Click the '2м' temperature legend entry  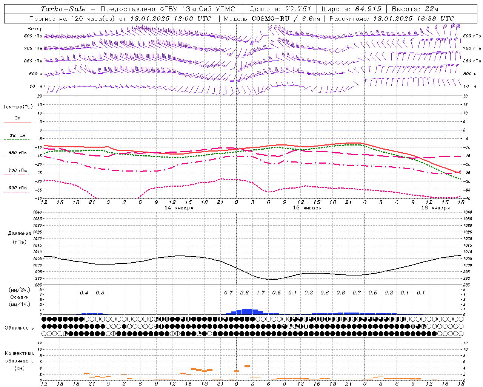coord(18,118)
